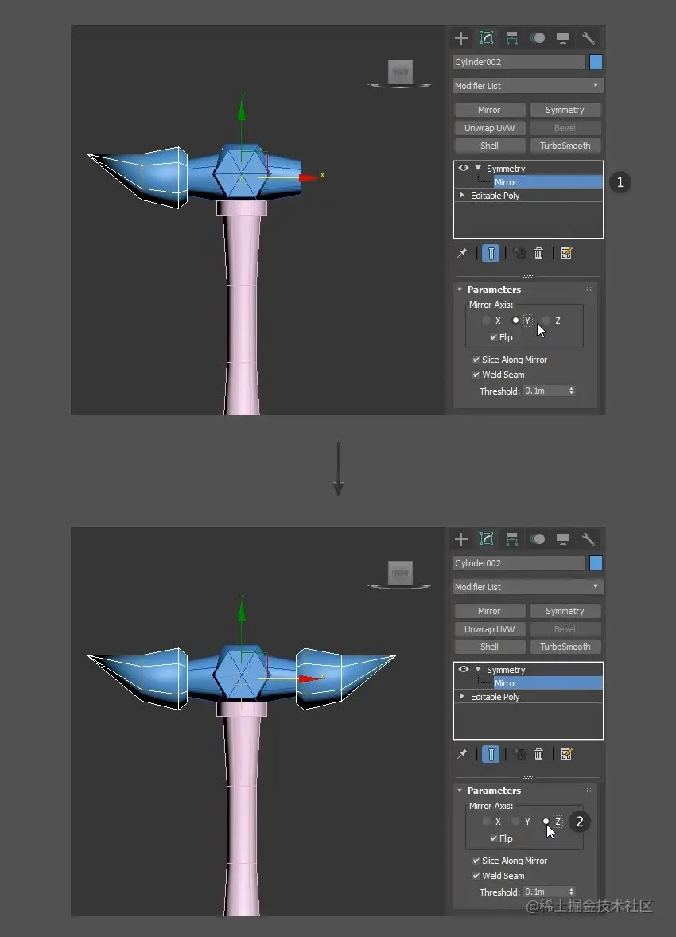The height and width of the screenshot is (937, 676).
Task: Click trash Remove Modifier icon in lower panel
Action: (x=538, y=754)
